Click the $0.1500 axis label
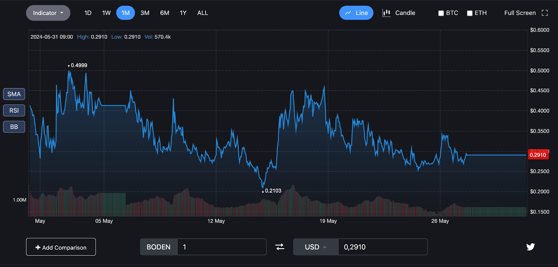This screenshot has height=267, width=558. 540,212
